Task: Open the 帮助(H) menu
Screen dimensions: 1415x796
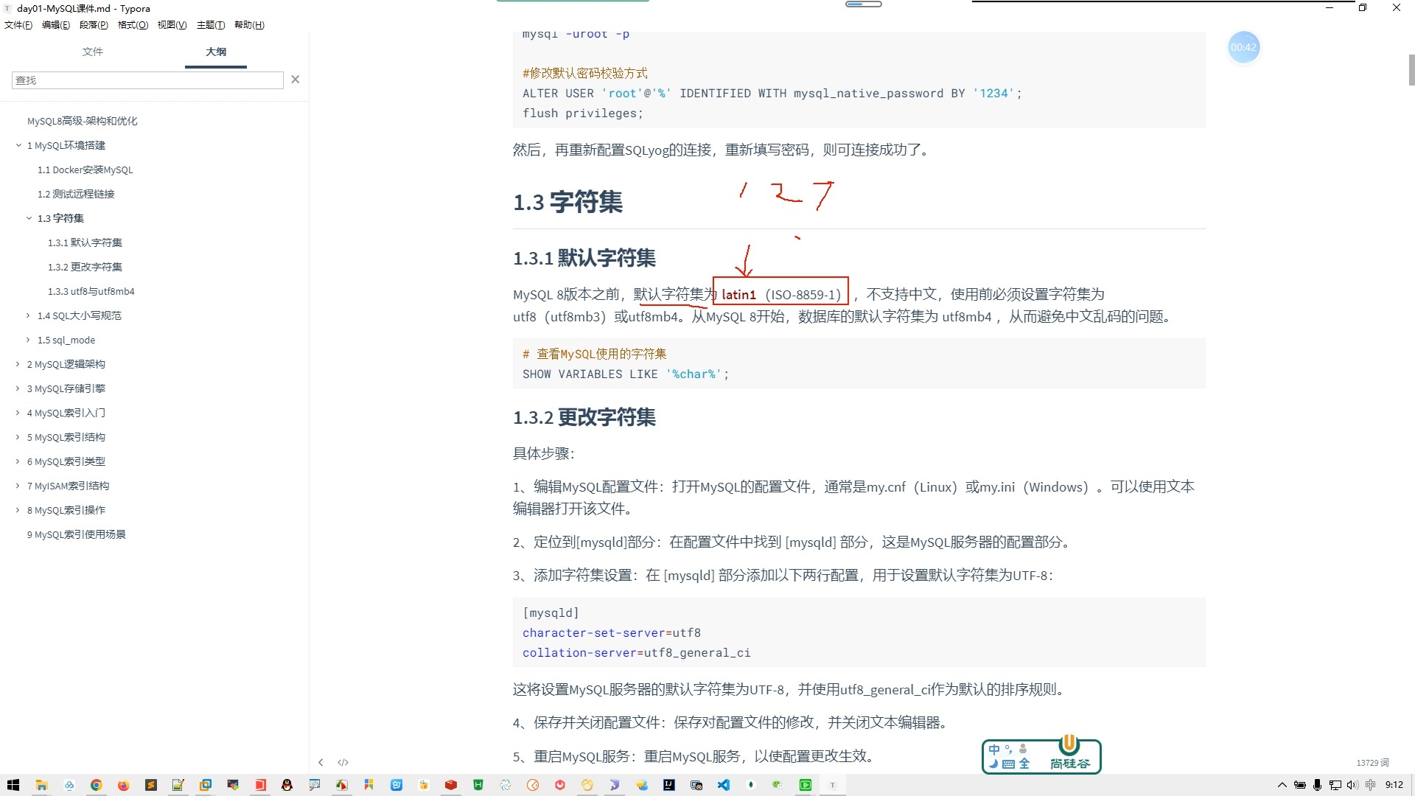Action: pos(249,25)
